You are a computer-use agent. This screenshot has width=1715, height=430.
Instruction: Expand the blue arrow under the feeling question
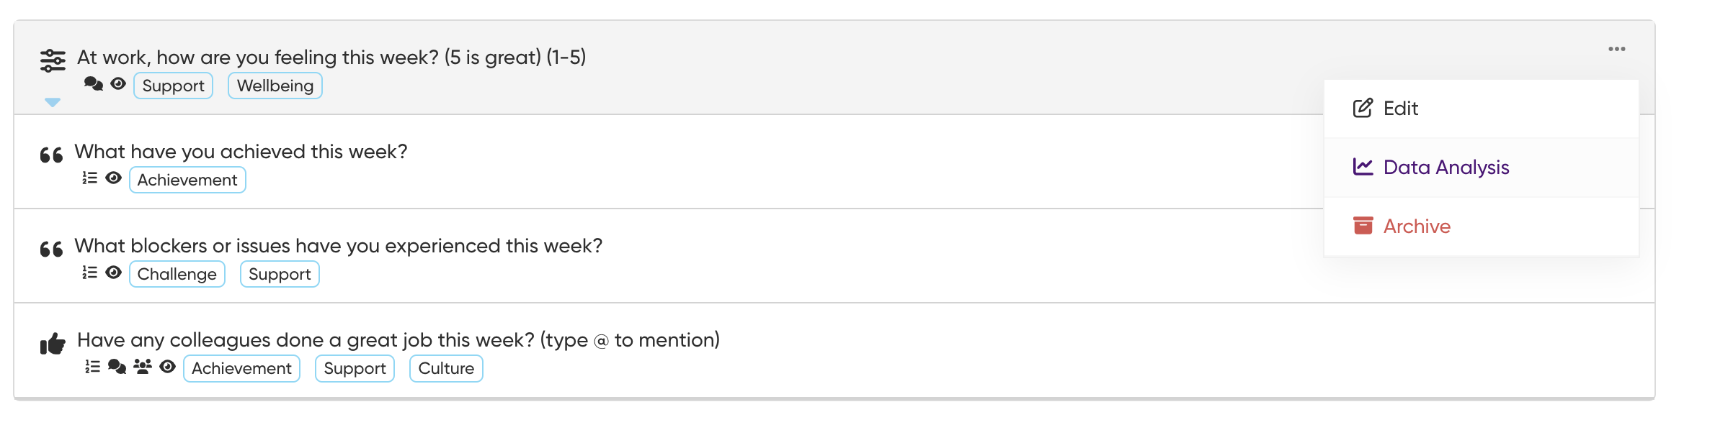click(x=53, y=102)
